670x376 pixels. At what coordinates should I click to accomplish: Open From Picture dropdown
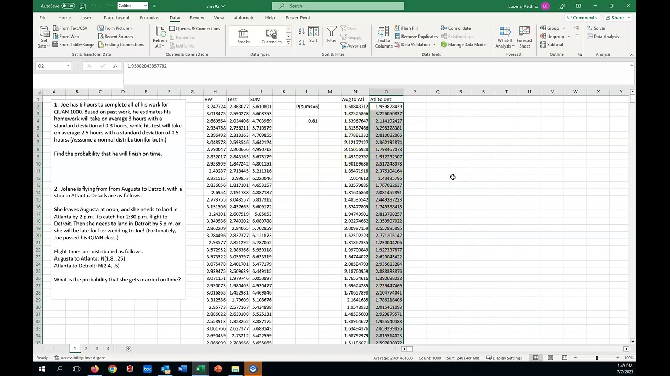click(115, 28)
